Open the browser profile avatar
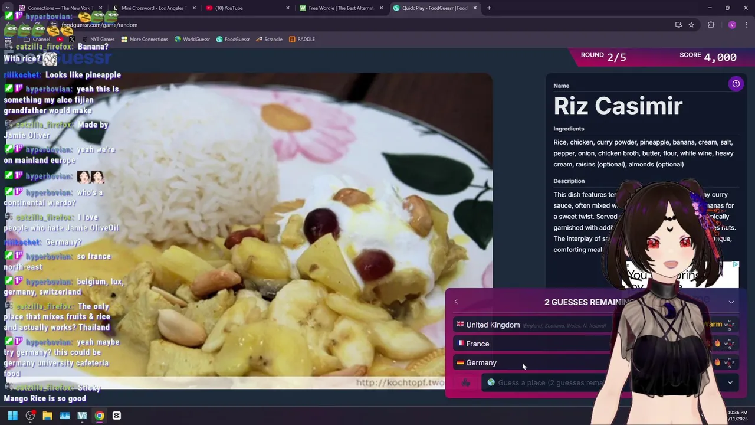The width and height of the screenshot is (755, 425). click(x=732, y=25)
